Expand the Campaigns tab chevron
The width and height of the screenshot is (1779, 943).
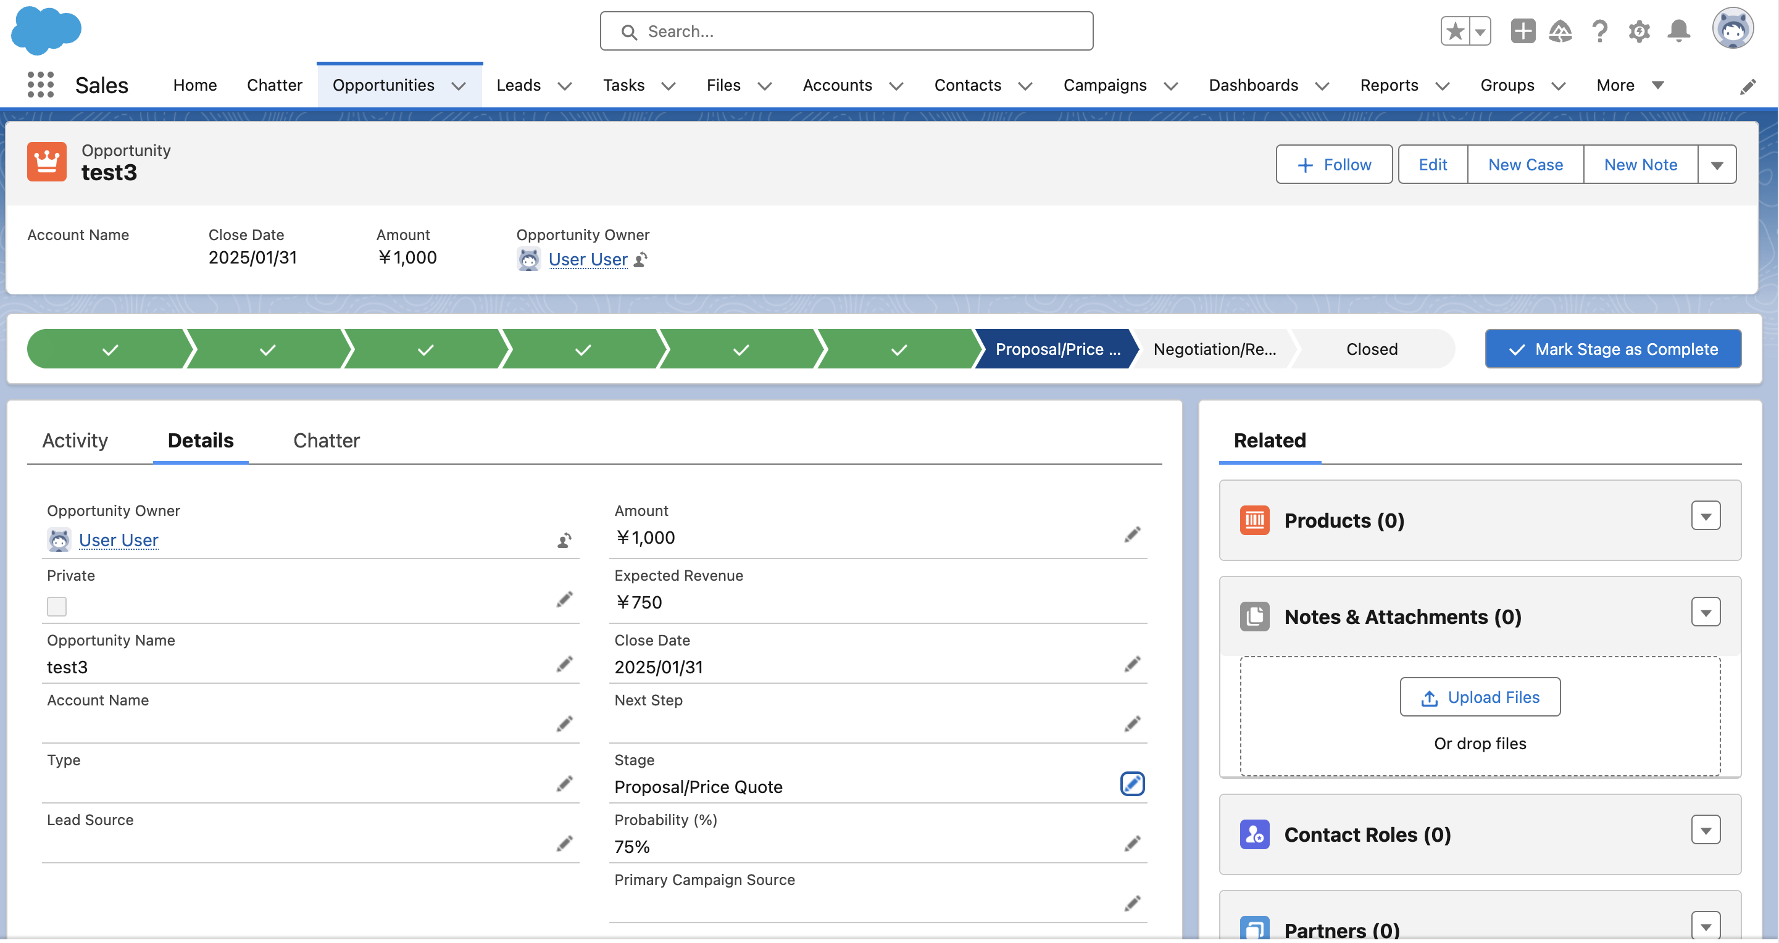click(1171, 86)
